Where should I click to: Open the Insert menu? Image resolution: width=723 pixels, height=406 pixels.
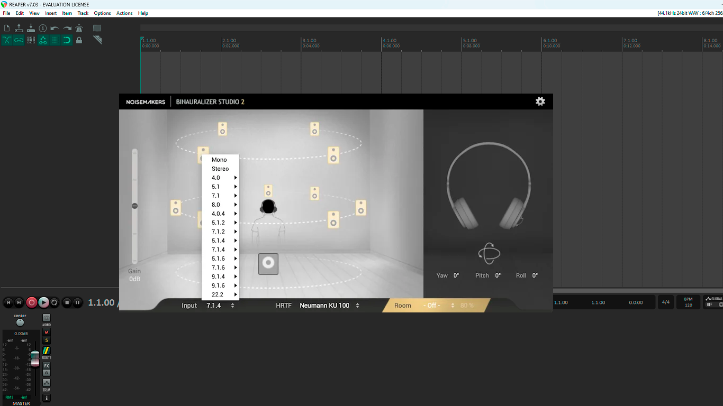[x=51, y=13]
